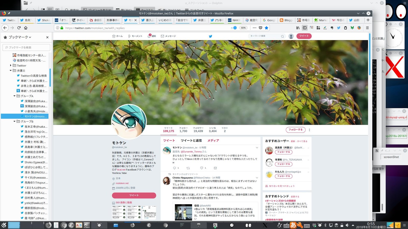Follow れもんた in suggestions
The width and height of the screenshot is (408, 229).
click(284, 176)
